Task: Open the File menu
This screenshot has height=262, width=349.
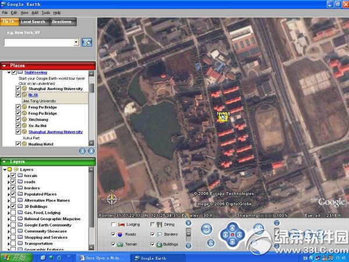Action: click(x=5, y=13)
